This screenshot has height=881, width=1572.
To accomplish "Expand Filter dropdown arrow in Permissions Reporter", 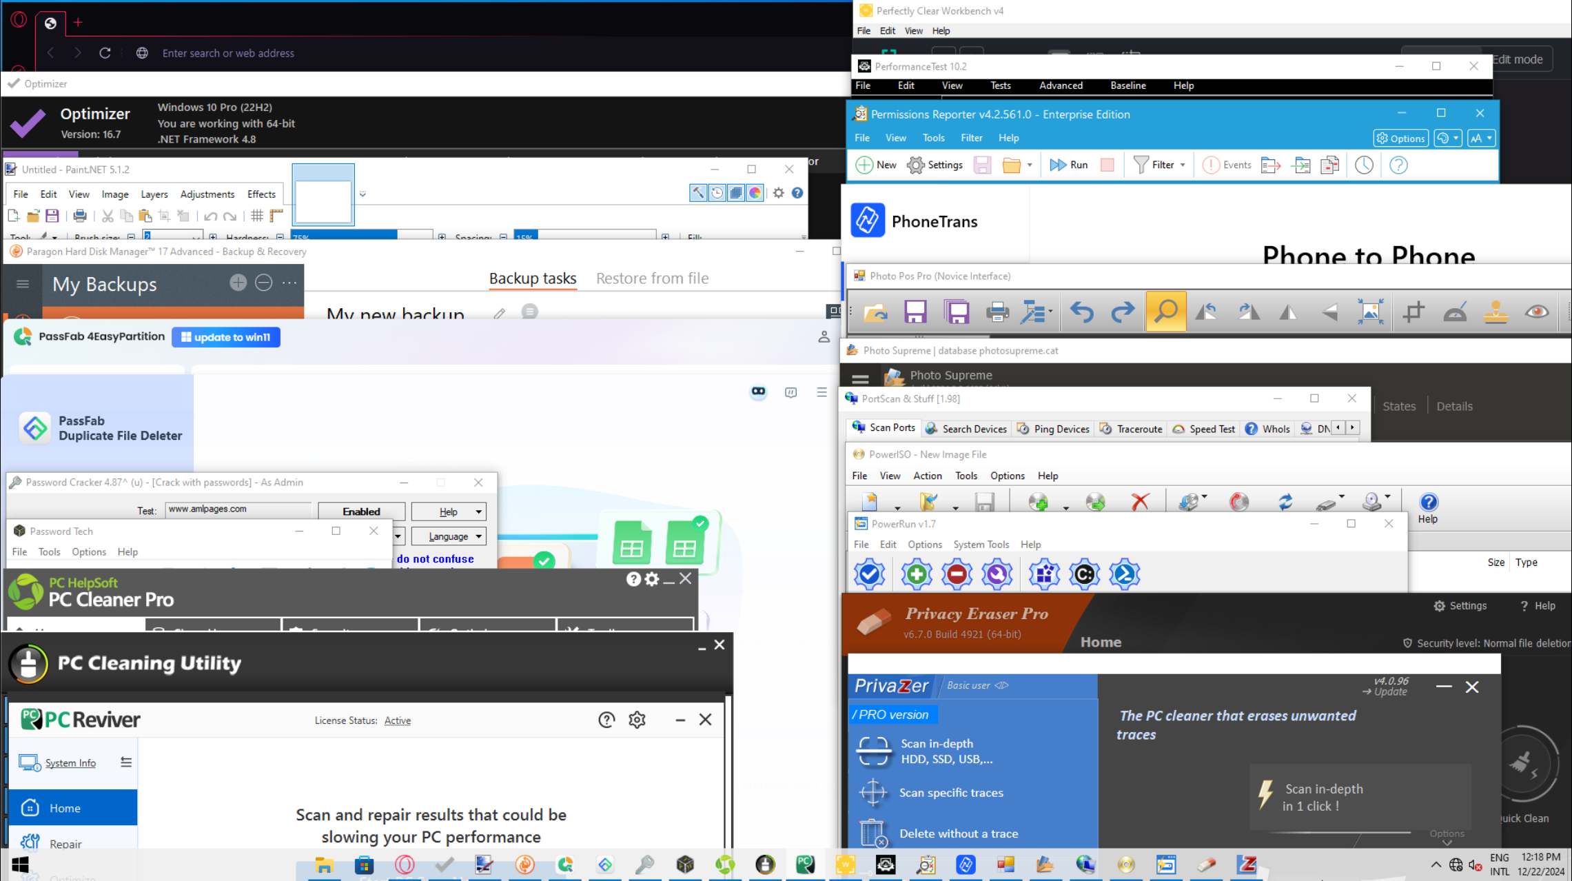I will coord(1183,165).
